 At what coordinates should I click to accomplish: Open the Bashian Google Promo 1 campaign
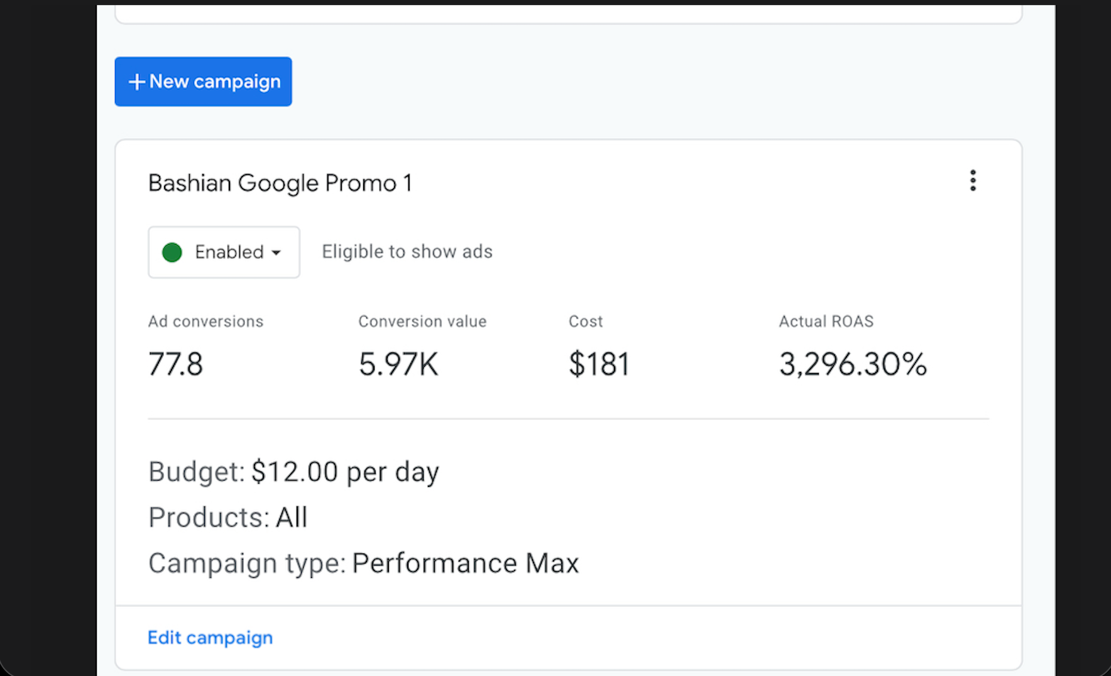click(280, 183)
